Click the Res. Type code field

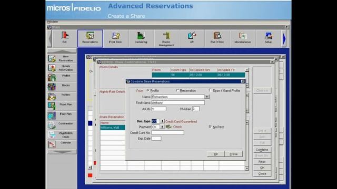pos(156,121)
